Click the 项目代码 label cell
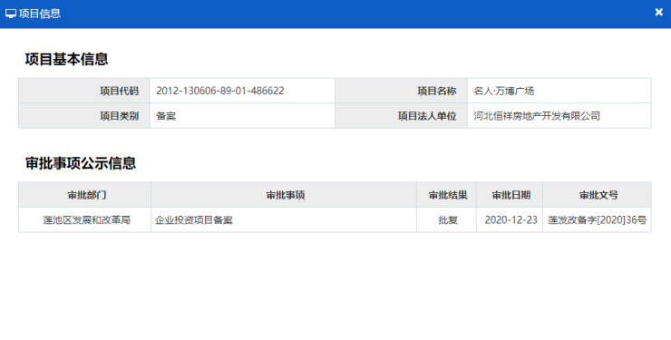Image resolution: width=671 pixels, height=340 pixels. click(84, 91)
